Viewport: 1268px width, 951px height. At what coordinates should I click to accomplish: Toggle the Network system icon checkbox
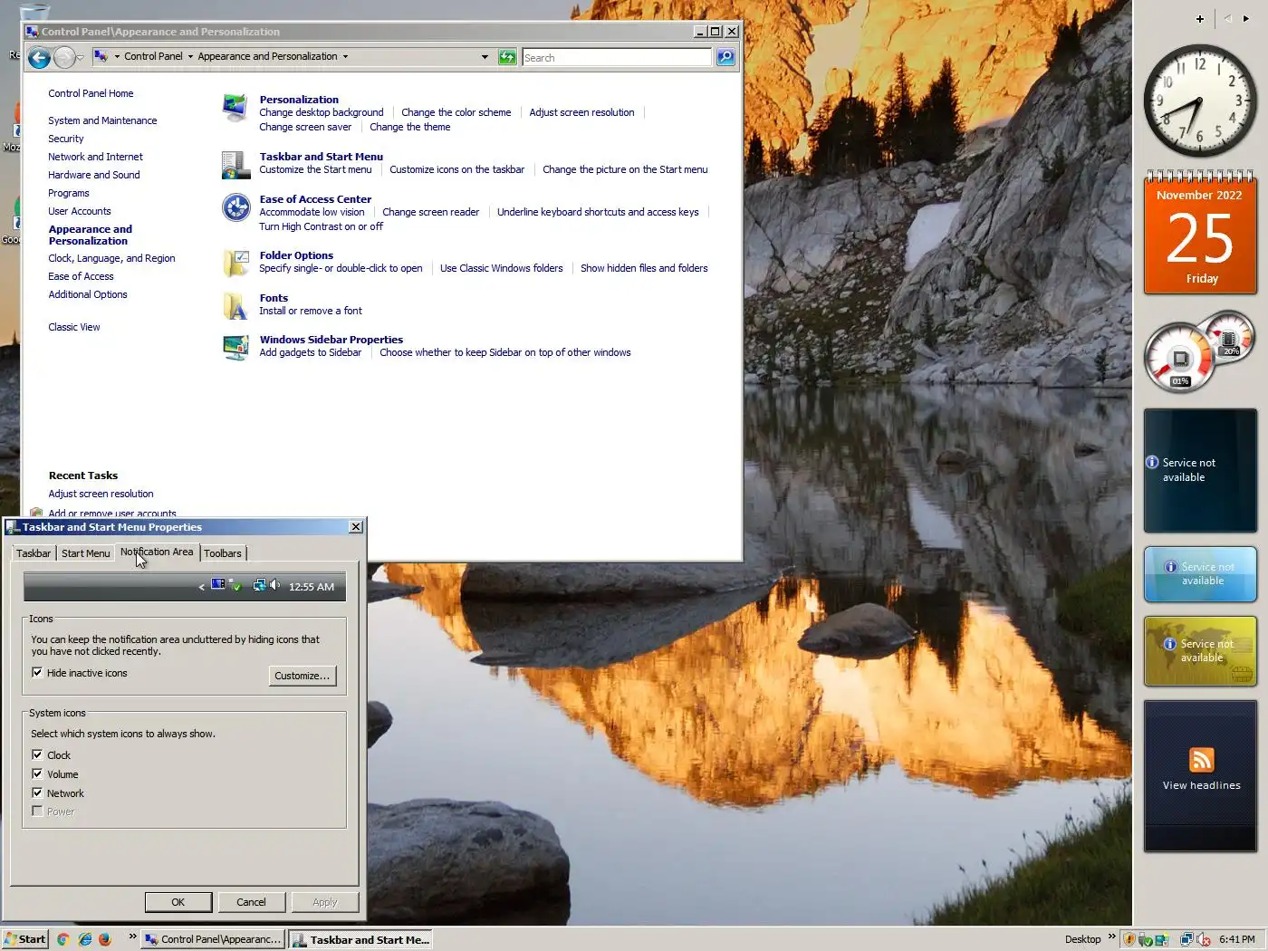pos(37,792)
